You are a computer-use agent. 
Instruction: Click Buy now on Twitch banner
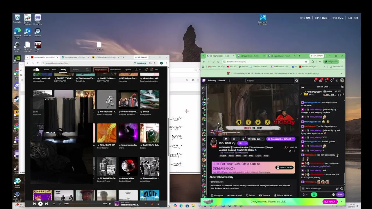tap(330, 202)
